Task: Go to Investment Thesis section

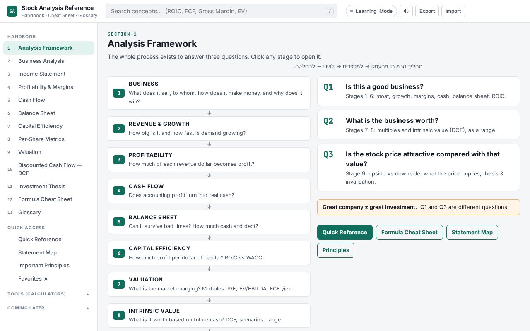Action: (48, 186)
